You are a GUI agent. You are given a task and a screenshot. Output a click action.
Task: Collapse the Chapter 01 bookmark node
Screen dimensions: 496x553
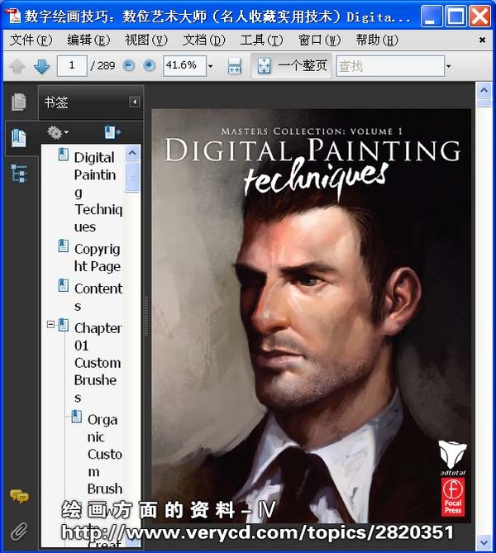(50, 324)
